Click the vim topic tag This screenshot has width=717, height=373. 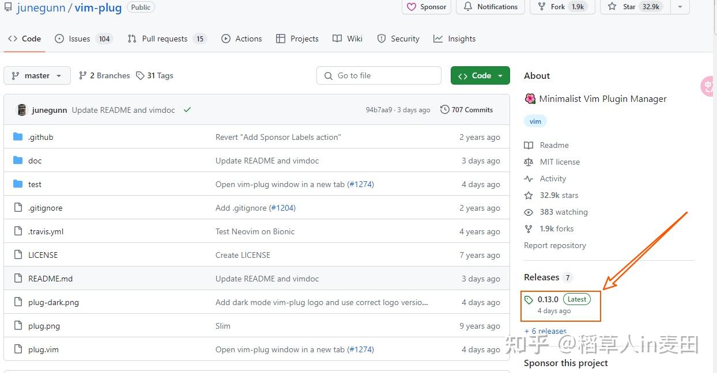(x=535, y=121)
